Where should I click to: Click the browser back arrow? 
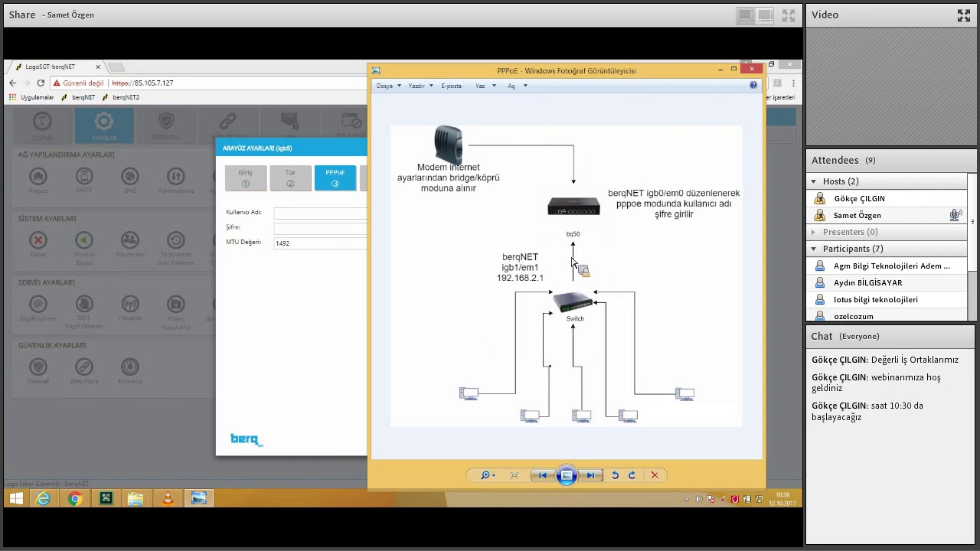pyautogui.click(x=12, y=83)
